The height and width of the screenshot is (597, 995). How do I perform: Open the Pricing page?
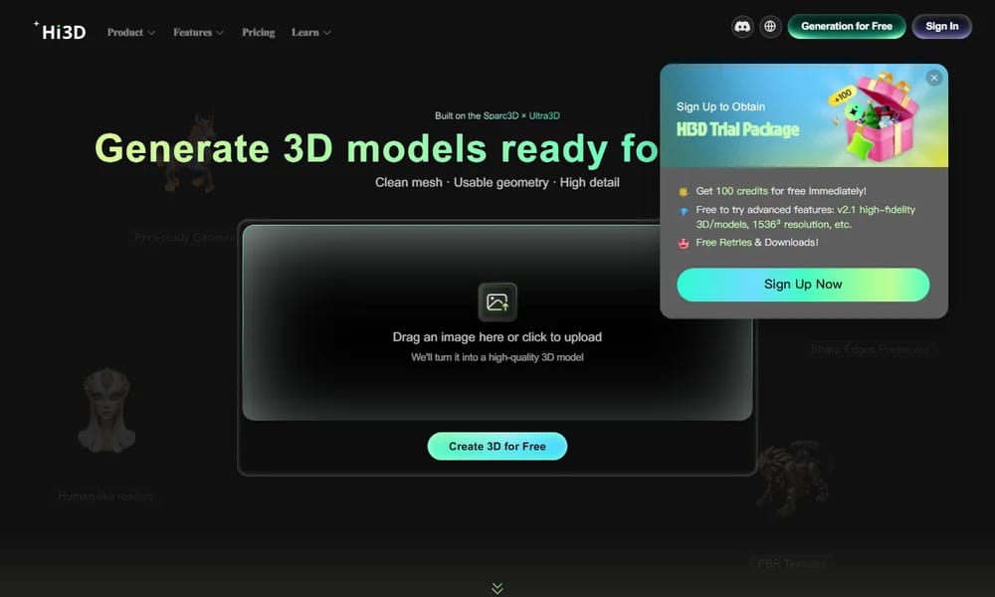tap(259, 33)
